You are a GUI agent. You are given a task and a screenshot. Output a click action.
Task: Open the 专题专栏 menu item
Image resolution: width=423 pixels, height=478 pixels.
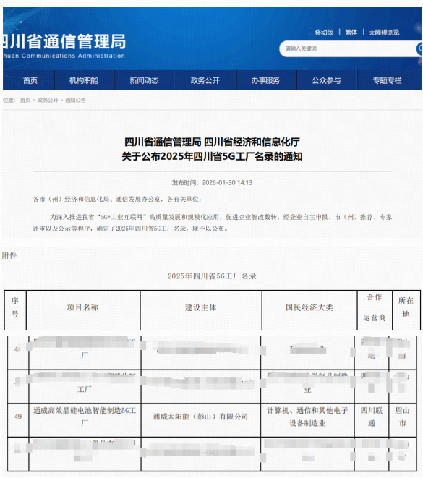[x=388, y=80]
